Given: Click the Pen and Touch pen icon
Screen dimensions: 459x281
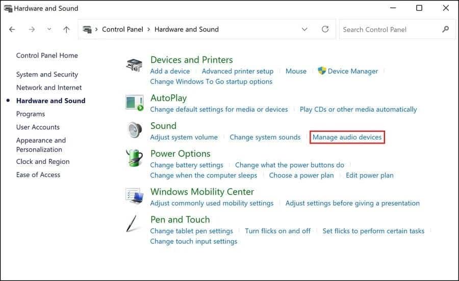Looking at the screenshot, I should point(132,224).
